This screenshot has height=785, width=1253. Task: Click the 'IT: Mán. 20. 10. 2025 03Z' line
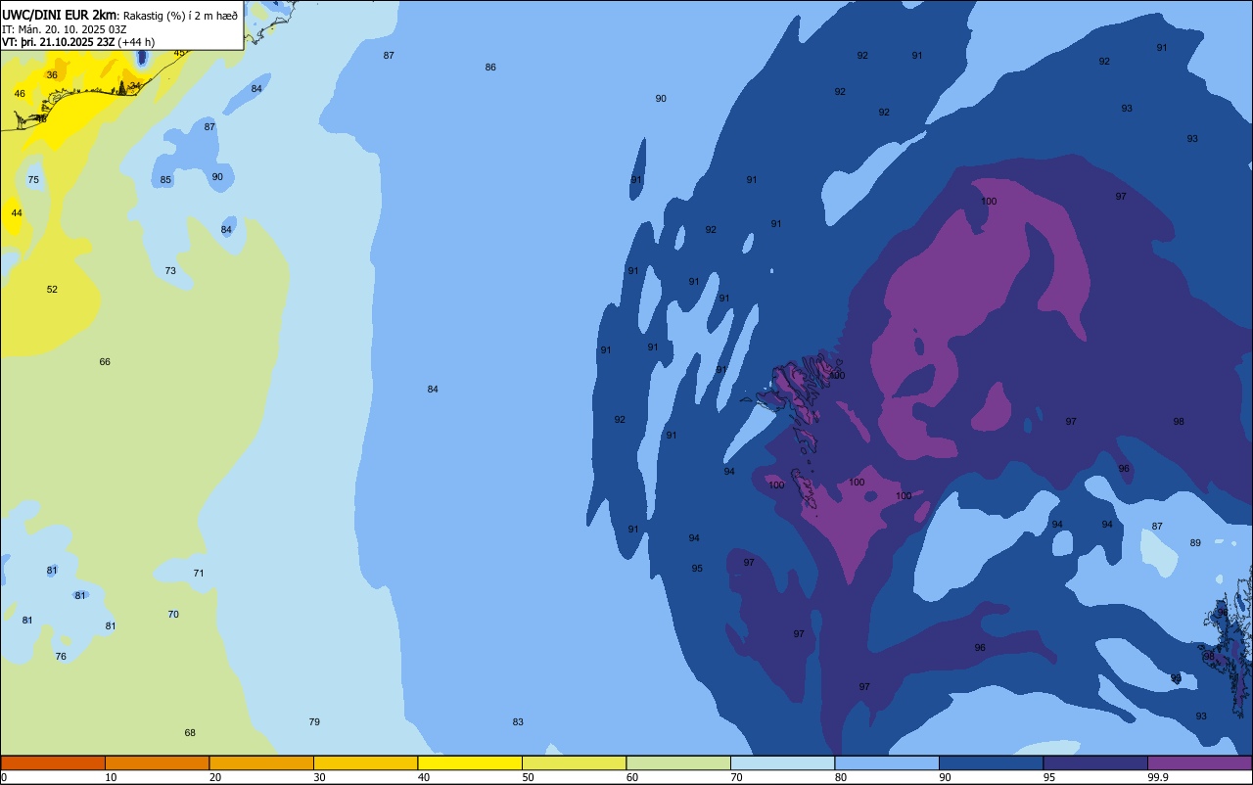pyautogui.click(x=66, y=28)
